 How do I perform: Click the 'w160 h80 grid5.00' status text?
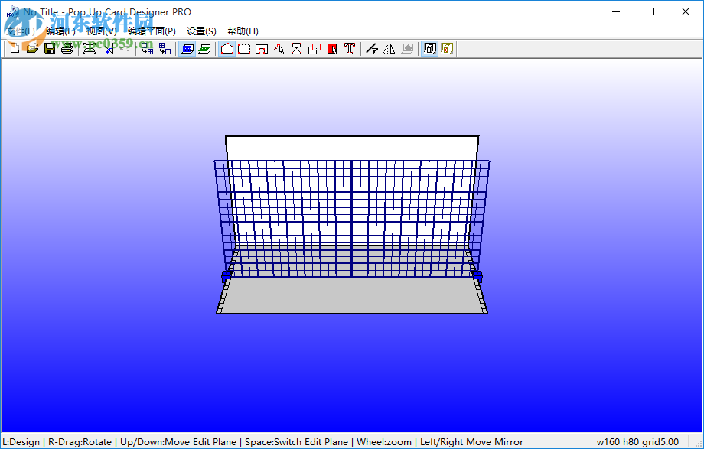(637, 442)
